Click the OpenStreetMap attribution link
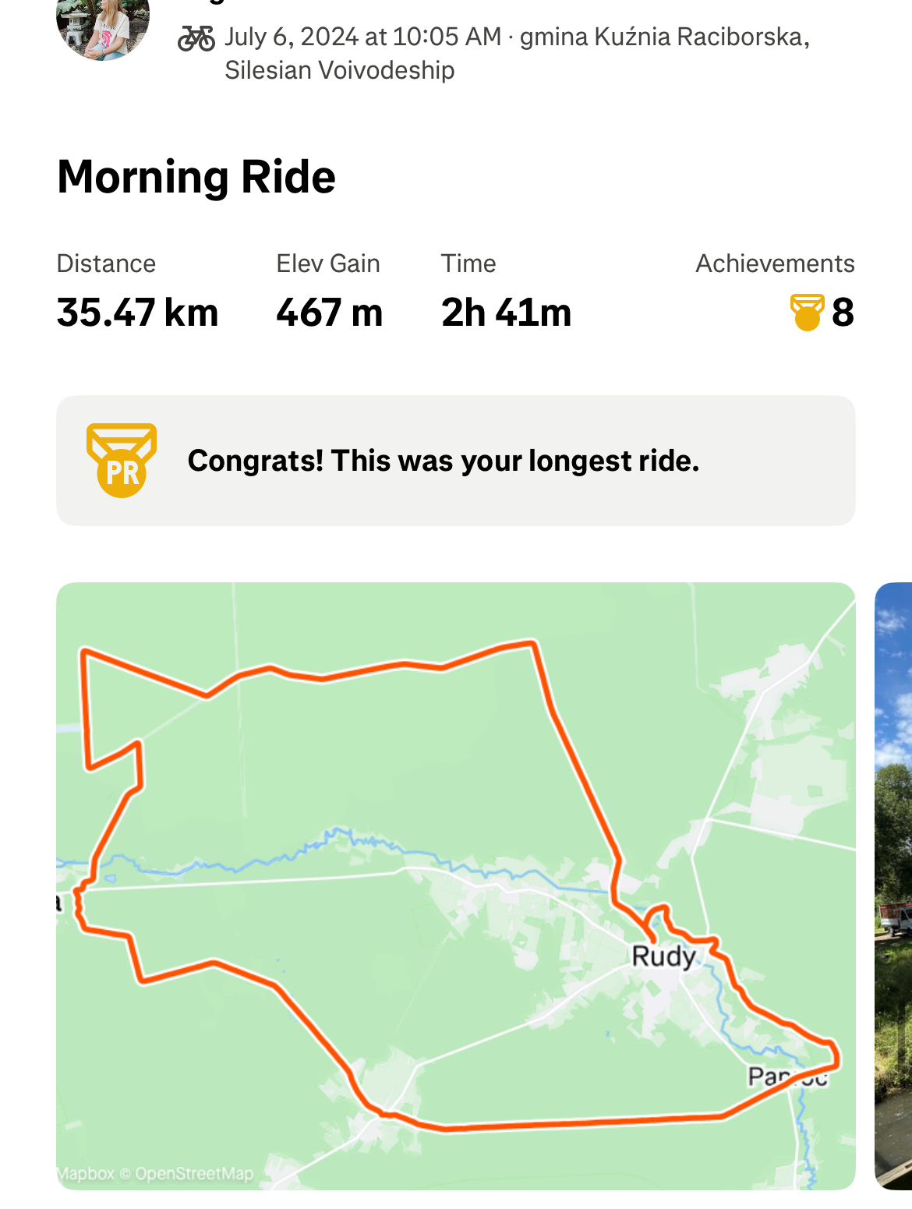912x1209 pixels. pos(194,1173)
